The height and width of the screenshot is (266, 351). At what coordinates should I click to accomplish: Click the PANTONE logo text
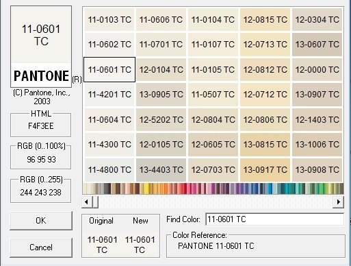[41, 76]
